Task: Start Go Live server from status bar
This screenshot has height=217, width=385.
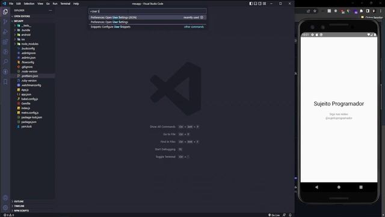Action: pos(274,215)
